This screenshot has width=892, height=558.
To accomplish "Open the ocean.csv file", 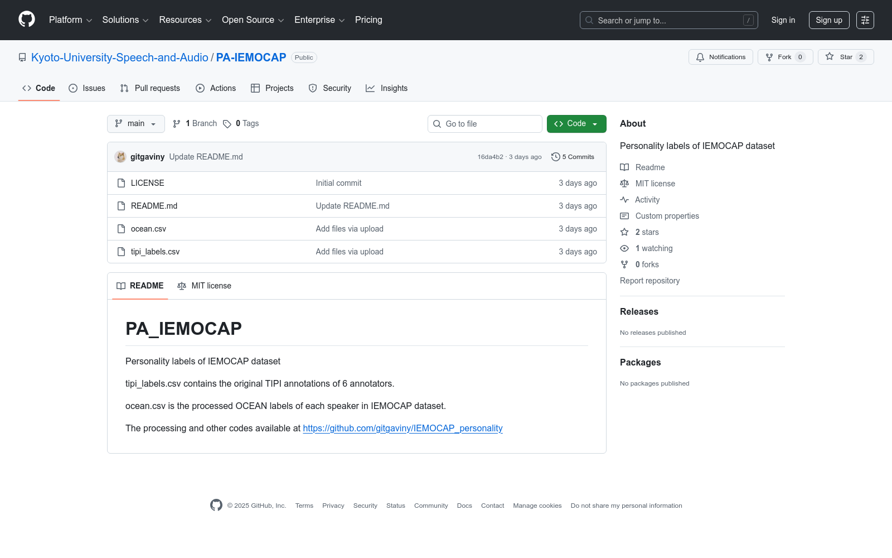I will (x=149, y=229).
